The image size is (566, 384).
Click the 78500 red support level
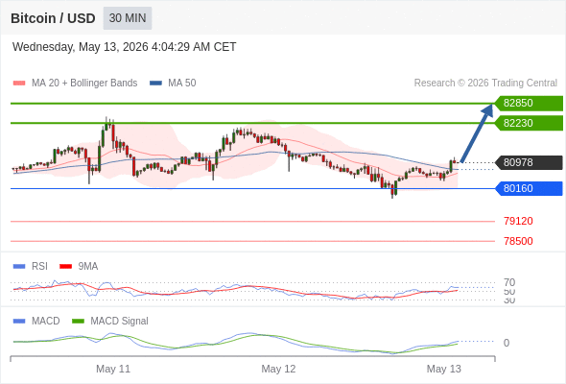coord(518,241)
